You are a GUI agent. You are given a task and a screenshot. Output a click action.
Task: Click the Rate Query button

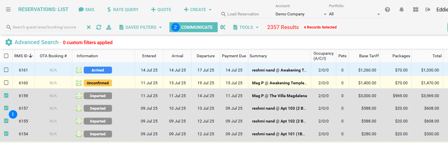(123, 10)
